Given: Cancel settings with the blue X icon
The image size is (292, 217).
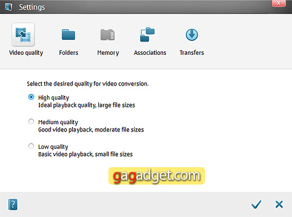Looking at the screenshot, I should [x=279, y=204].
